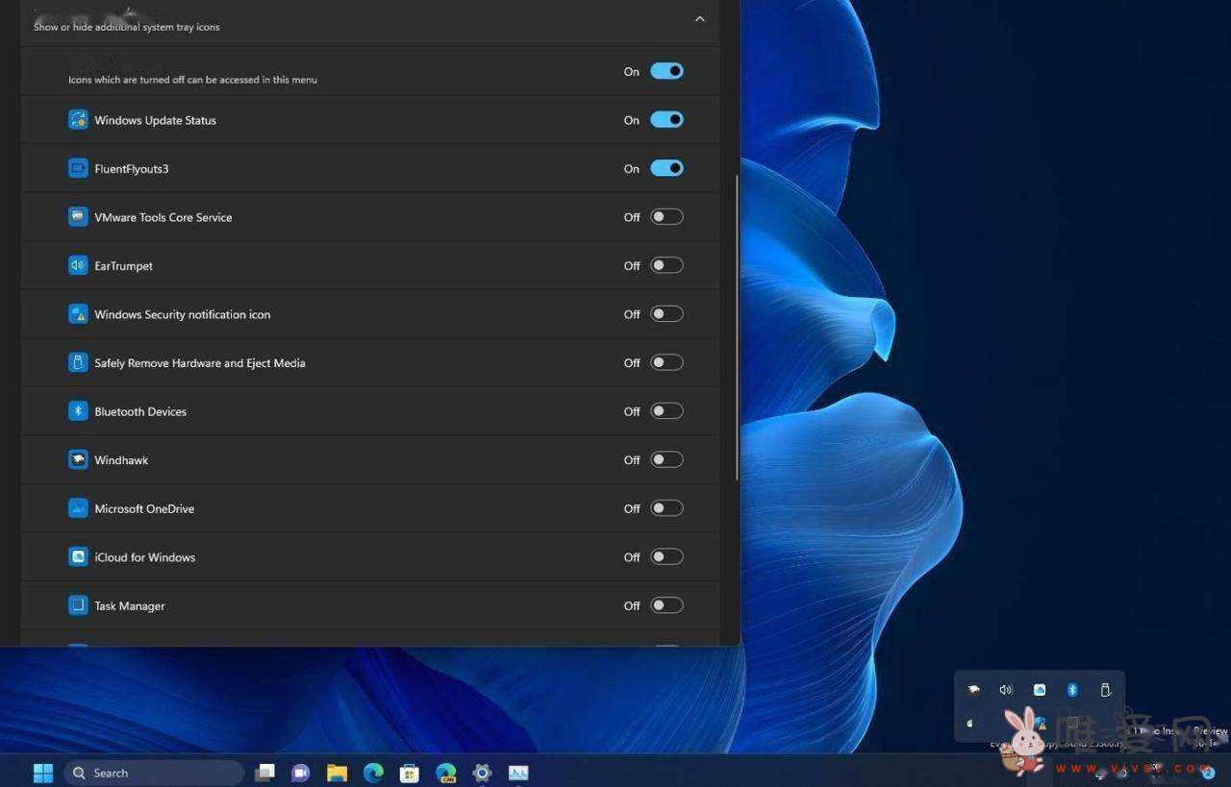Click the 'Bluetooth Devices' label
The image size is (1231, 787).
tap(140, 411)
